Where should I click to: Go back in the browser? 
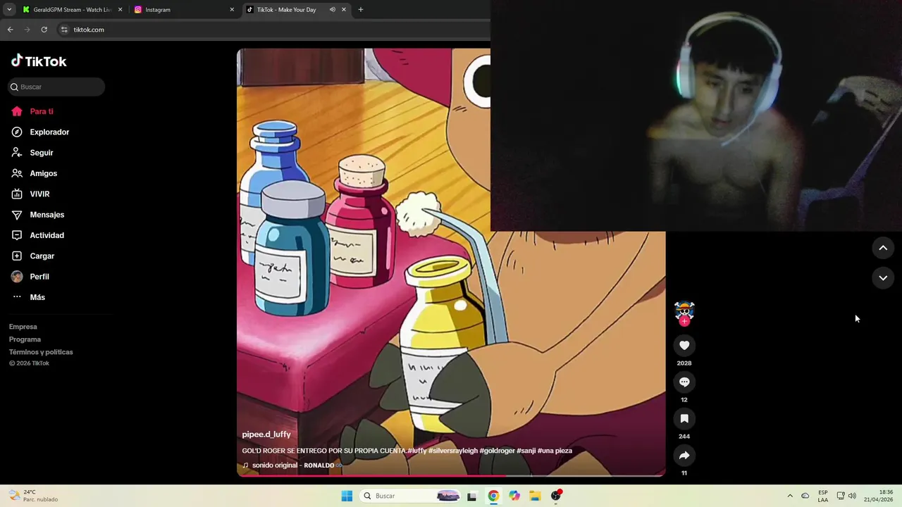point(10,30)
